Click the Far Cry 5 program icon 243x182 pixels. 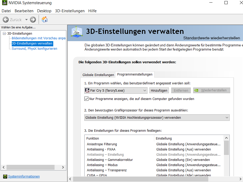click(87, 90)
